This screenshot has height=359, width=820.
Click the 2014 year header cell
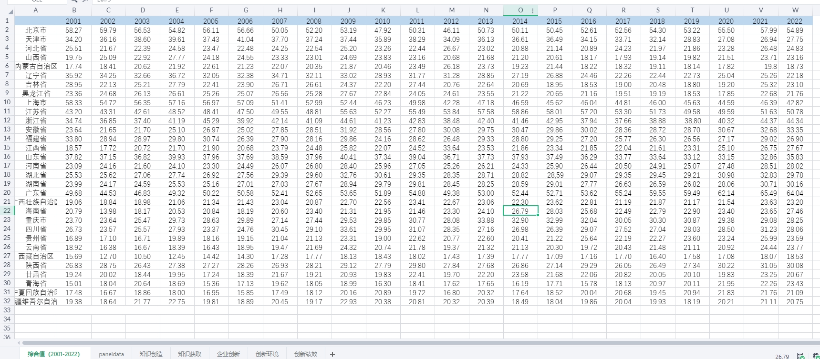(x=520, y=21)
